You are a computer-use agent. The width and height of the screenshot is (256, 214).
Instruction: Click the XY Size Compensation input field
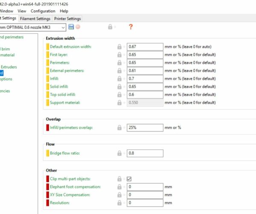point(145,195)
